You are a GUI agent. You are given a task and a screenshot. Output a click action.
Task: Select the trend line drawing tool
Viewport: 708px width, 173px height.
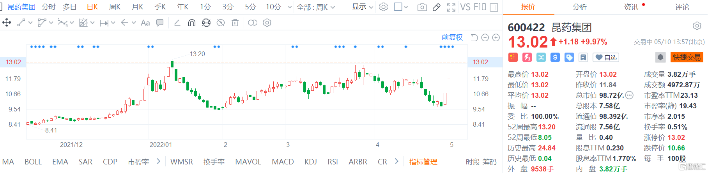click(x=21, y=23)
